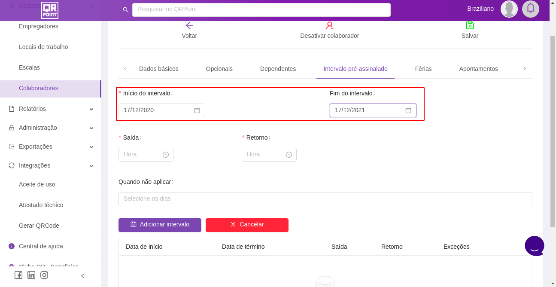Click the Salvar disk icon

470,25
